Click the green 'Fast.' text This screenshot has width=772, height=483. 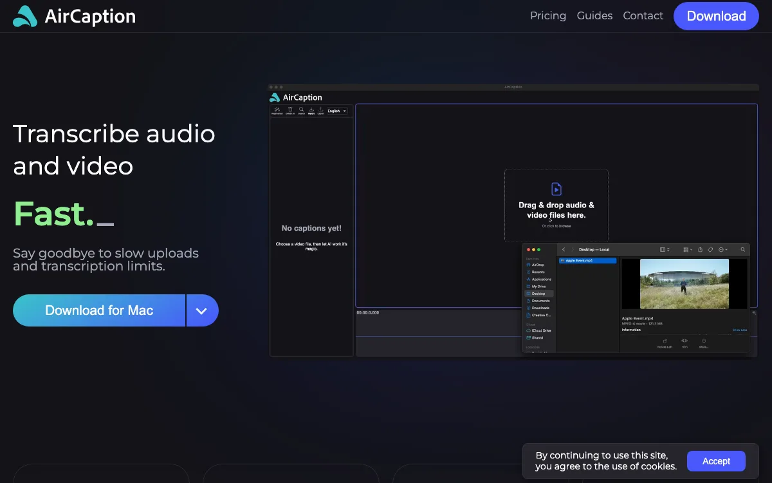point(53,214)
